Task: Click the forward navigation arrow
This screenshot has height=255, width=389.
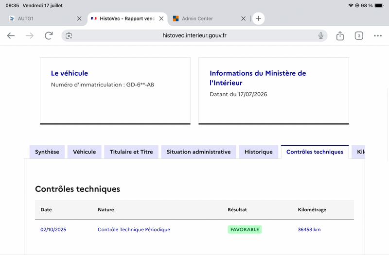Action: (x=30, y=35)
